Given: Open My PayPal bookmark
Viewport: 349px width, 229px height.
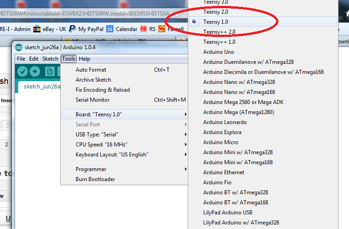Looking at the screenshot, I should click(86, 29).
